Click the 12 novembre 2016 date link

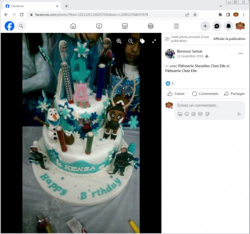190,56
